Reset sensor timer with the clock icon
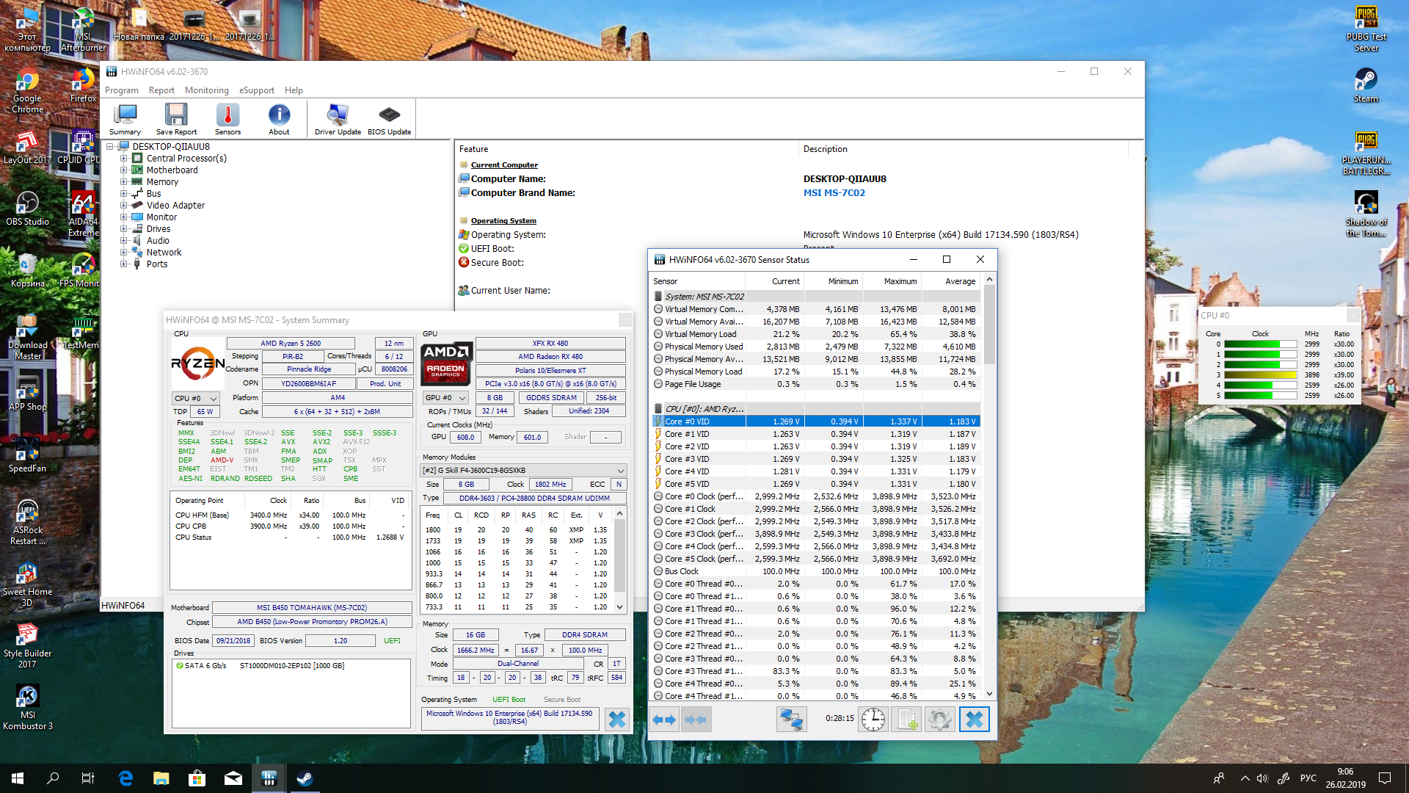 click(873, 720)
